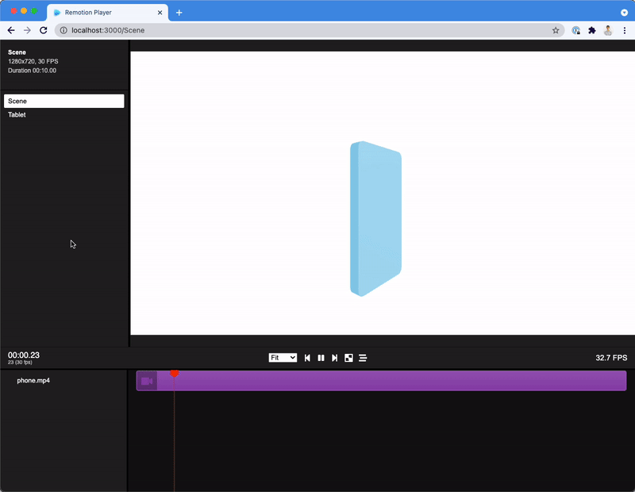Viewport: 635px width, 492px height.
Task: Close the Remotion Player tab
Action: pyautogui.click(x=160, y=13)
